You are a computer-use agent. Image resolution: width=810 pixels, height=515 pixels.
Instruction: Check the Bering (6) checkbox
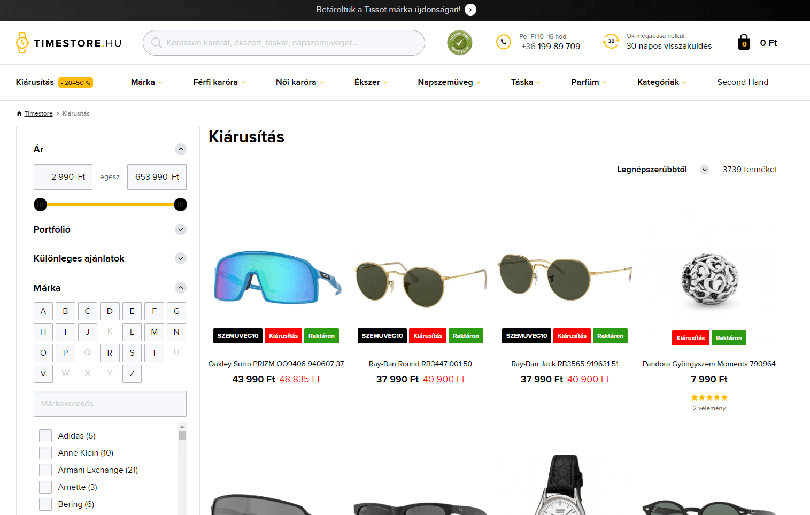click(x=45, y=504)
